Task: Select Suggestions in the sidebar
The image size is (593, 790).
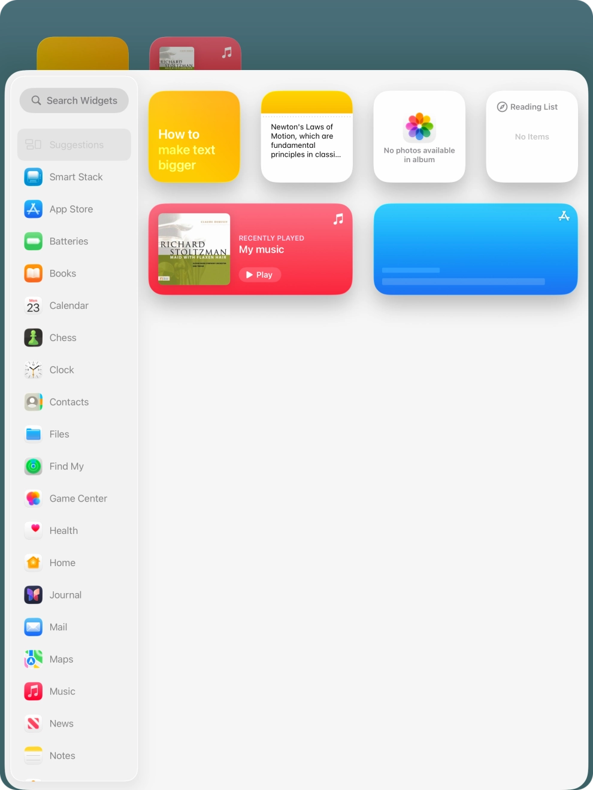Action: (74, 145)
